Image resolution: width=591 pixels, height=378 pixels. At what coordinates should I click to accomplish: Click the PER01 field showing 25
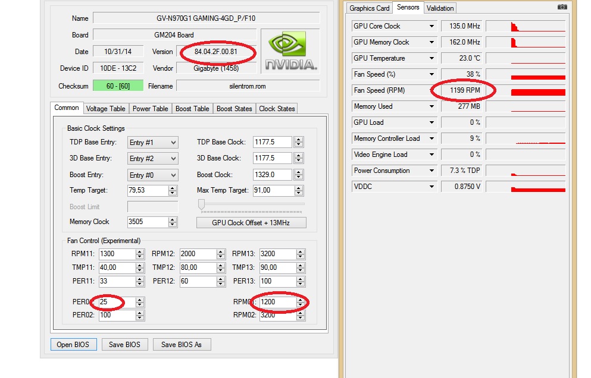[x=117, y=302]
